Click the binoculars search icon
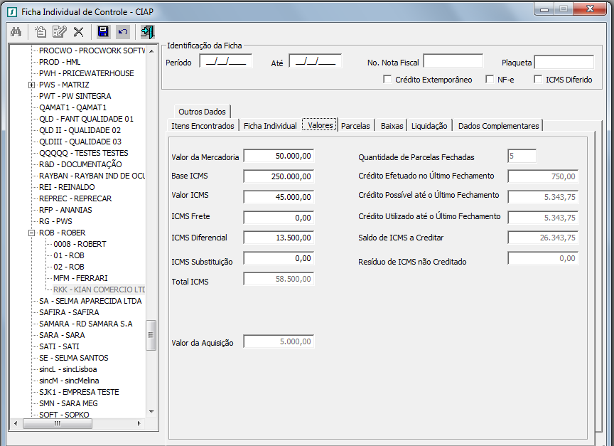 [16, 32]
